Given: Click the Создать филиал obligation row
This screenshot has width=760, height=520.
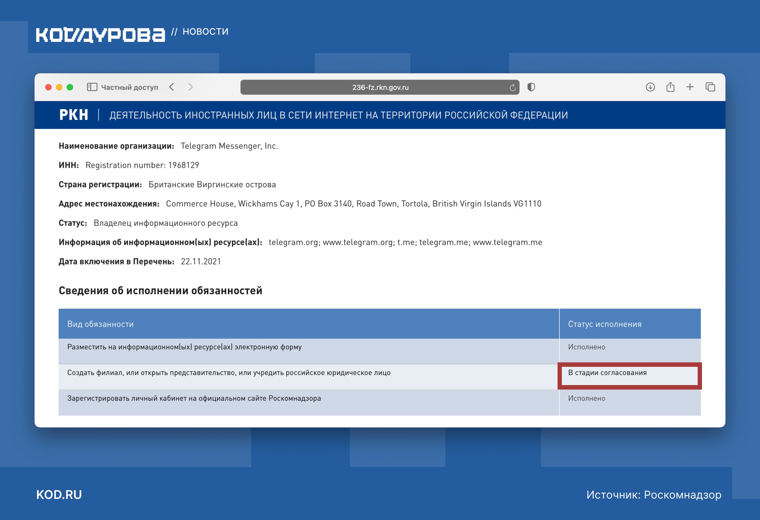Looking at the screenshot, I should pos(309,377).
